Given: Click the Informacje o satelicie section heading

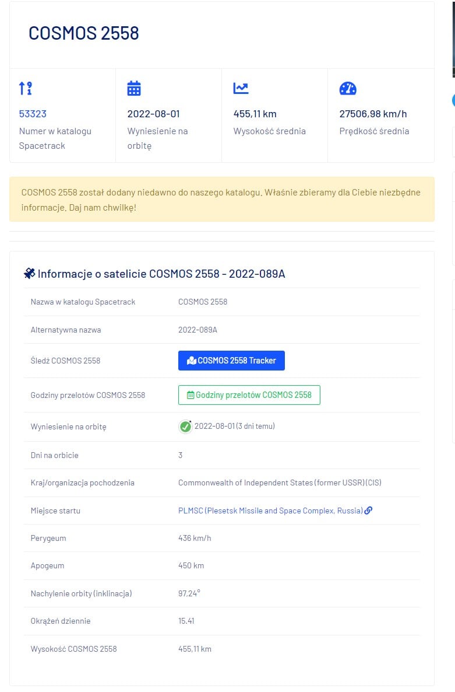Looking at the screenshot, I should (161, 274).
